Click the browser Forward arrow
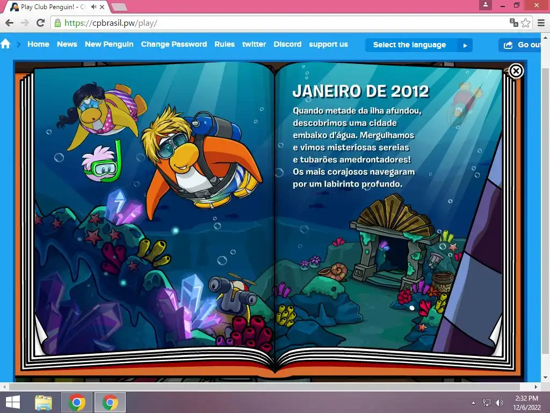This screenshot has height=413, width=550. click(x=25, y=23)
